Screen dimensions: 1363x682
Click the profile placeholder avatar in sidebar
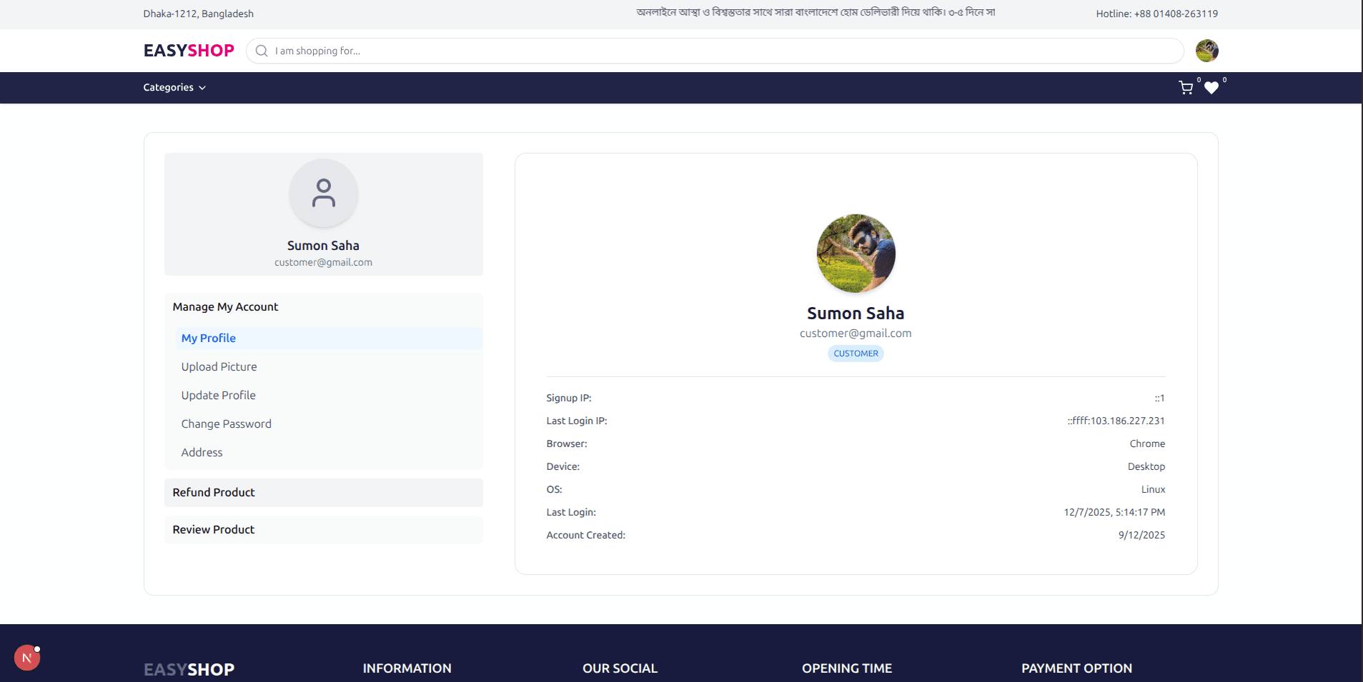323,194
